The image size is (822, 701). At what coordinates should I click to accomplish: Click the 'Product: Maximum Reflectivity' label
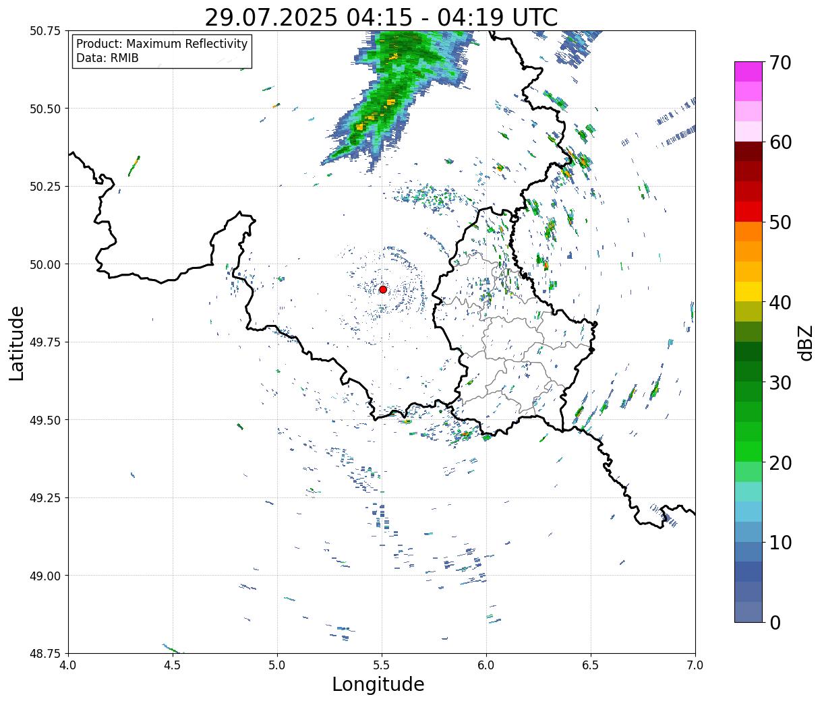click(x=162, y=44)
